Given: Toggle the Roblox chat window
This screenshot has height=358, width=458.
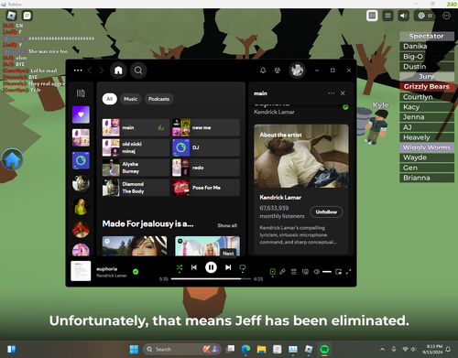Looking at the screenshot, I should click(27, 16).
